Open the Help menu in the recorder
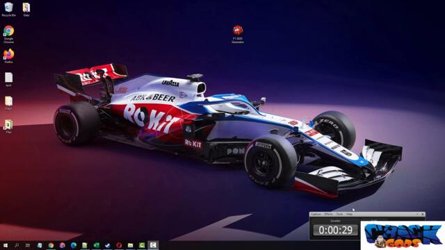This screenshot has width=445, height=250. 349,215
